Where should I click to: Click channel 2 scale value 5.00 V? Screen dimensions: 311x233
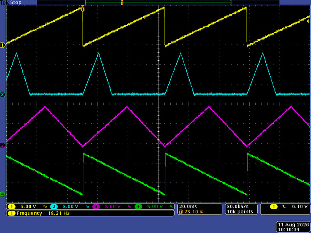70,207
